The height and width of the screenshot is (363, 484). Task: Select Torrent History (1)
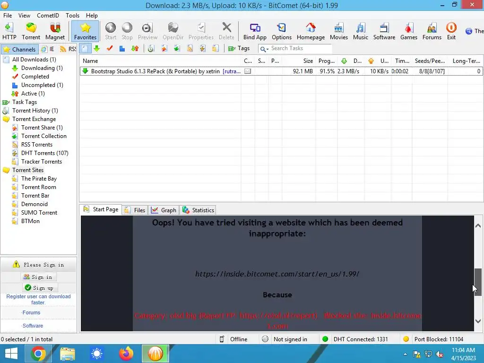click(35, 111)
